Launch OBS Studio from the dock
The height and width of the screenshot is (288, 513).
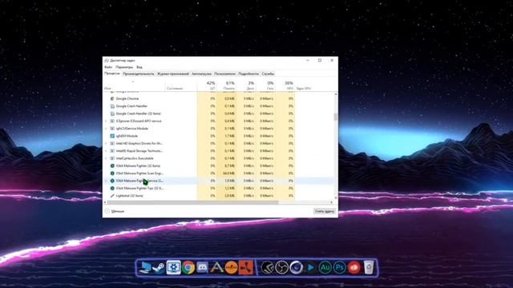[x=281, y=268]
